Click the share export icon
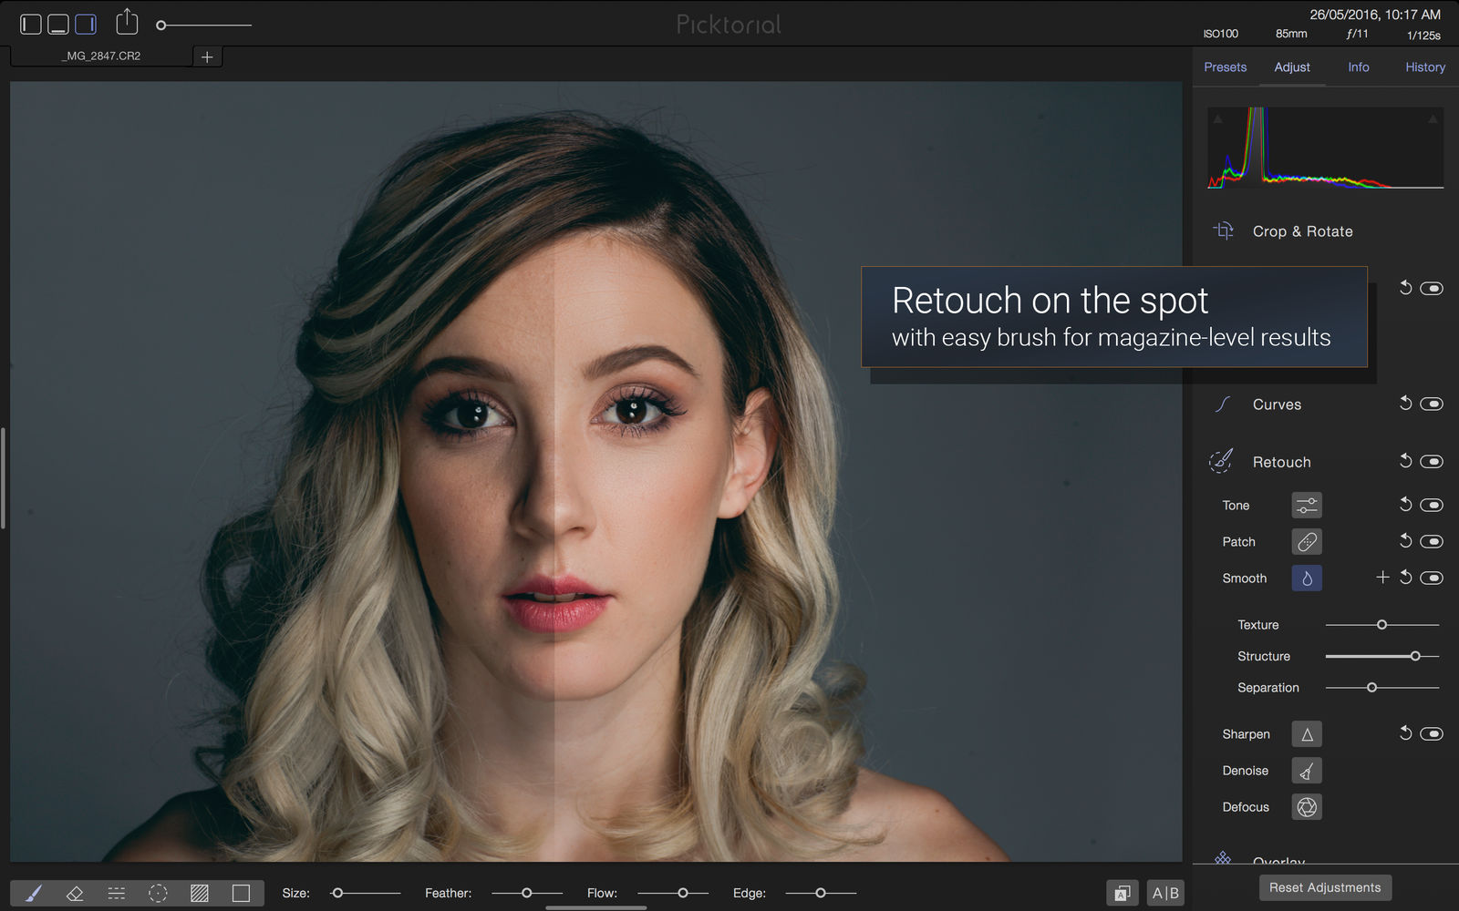 [127, 22]
